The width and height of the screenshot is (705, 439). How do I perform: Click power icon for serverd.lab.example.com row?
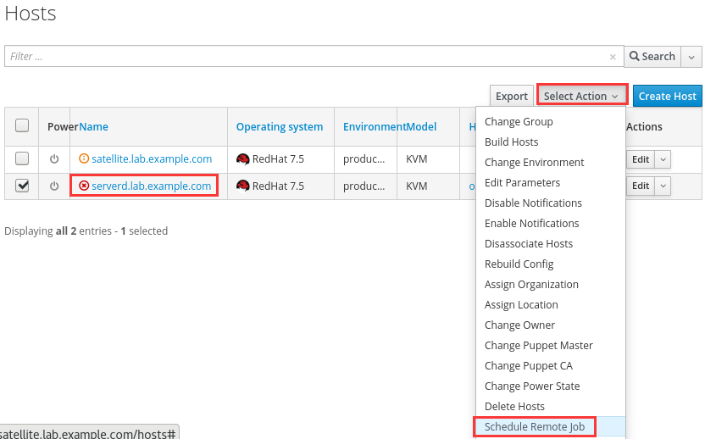[x=54, y=186]
